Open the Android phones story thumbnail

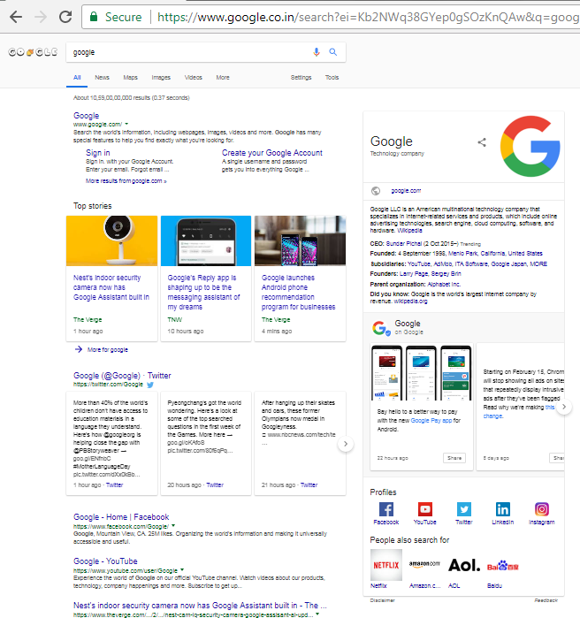[301, 240]
